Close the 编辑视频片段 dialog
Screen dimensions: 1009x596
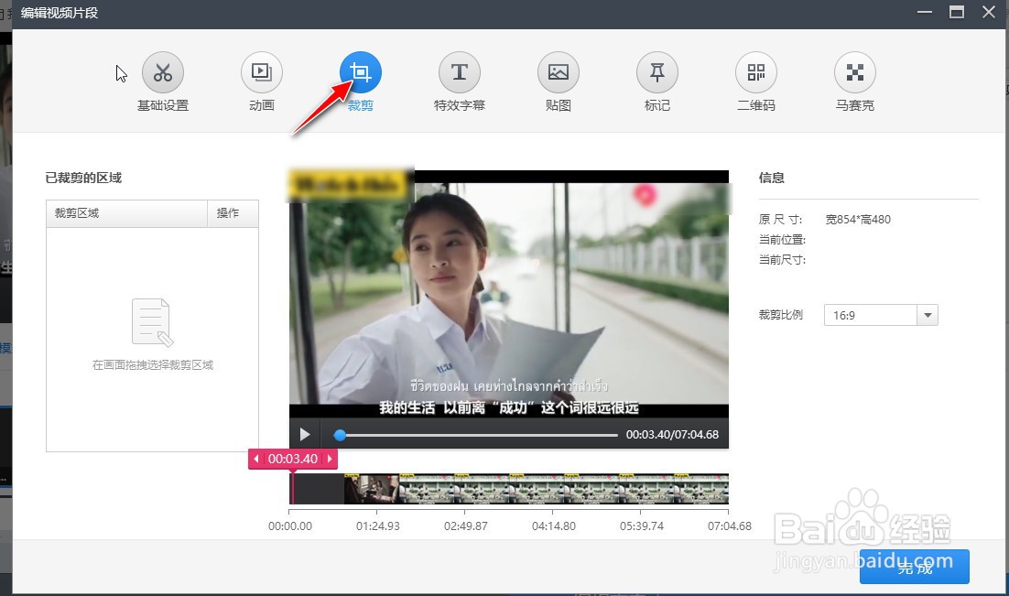tap(989, 12)
